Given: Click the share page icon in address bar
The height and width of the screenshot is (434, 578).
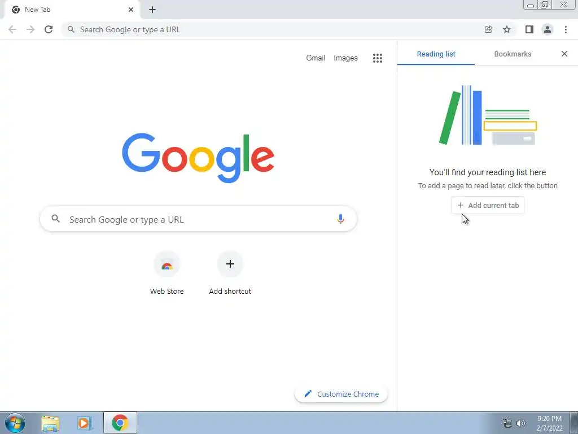Looking at the screenshot, I should coord(488,29).
